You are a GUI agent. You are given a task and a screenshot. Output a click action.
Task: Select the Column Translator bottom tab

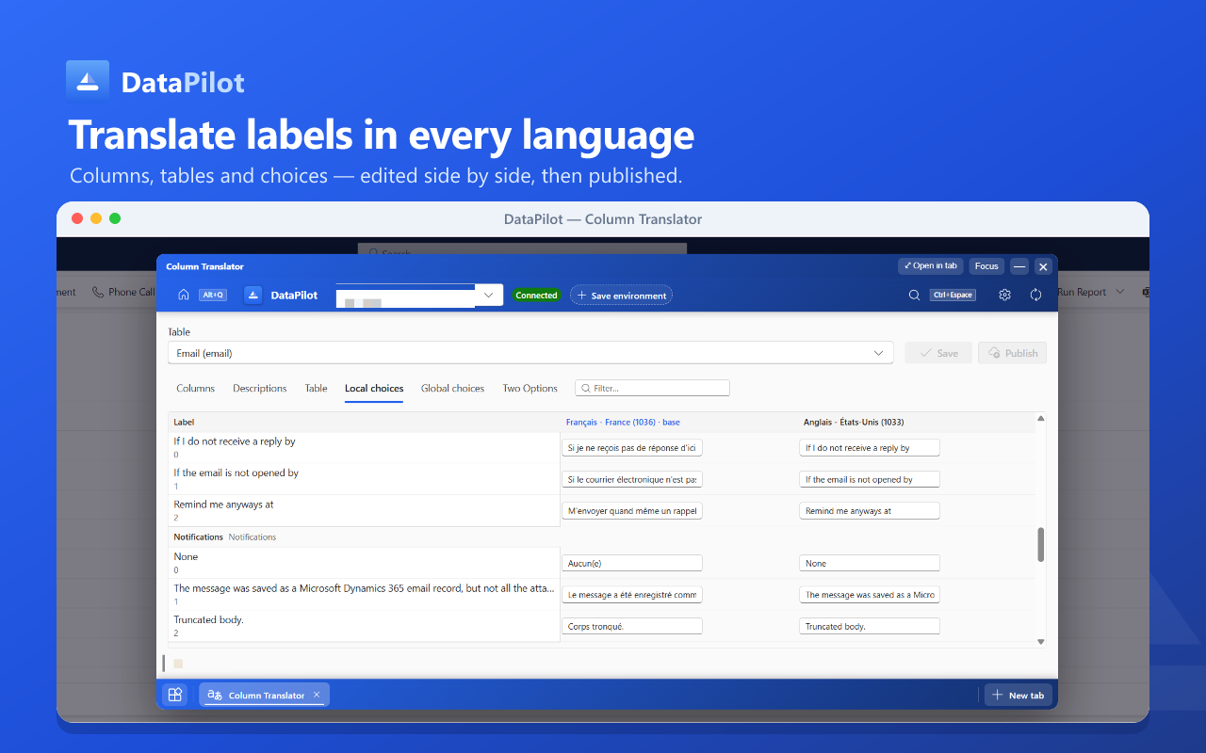tap(265, 695)
